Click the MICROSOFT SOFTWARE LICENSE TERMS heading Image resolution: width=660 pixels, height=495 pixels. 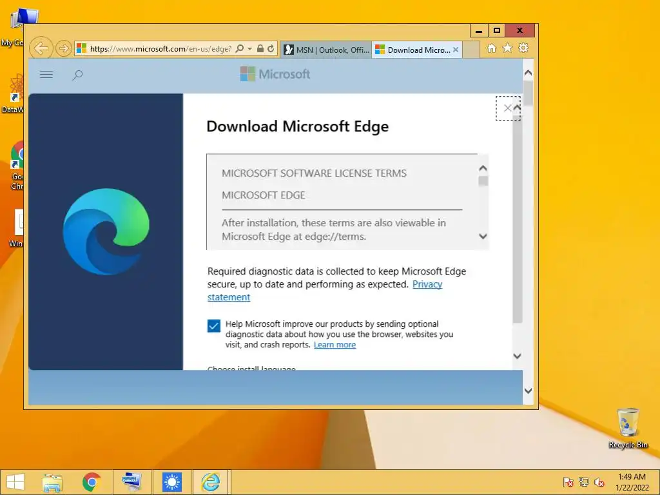pos(314,173)
